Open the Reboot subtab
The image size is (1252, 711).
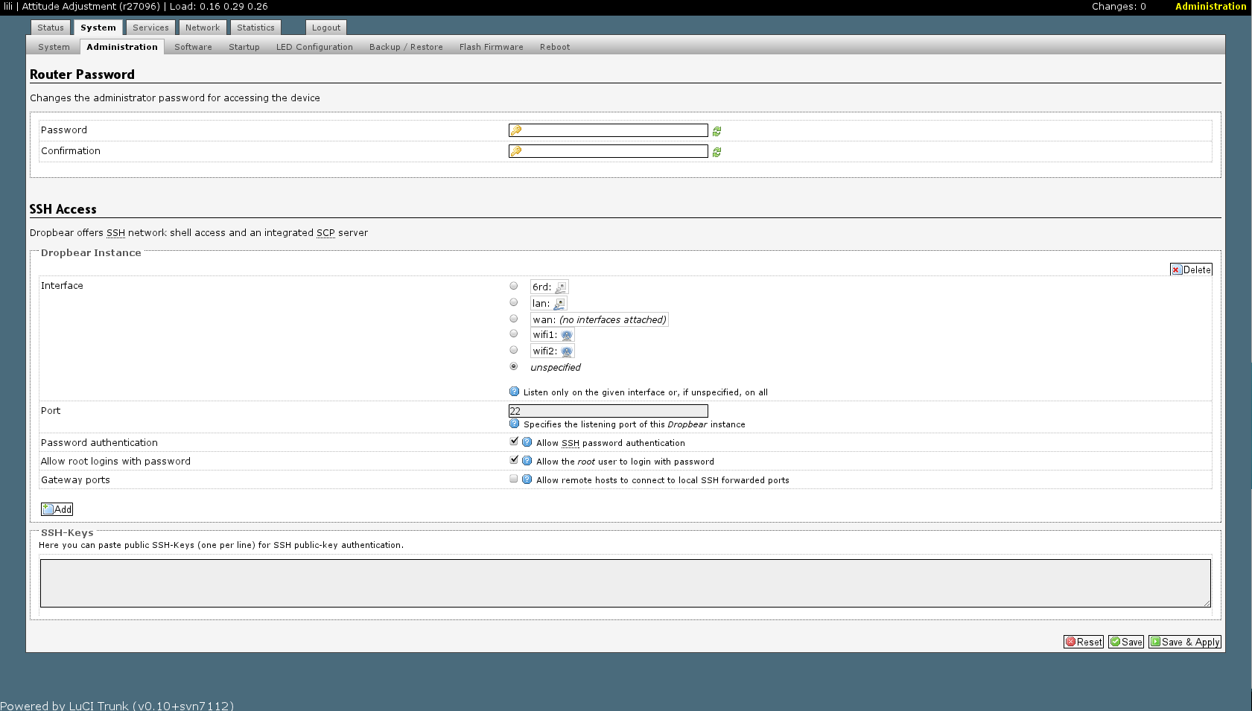point(555,47)
